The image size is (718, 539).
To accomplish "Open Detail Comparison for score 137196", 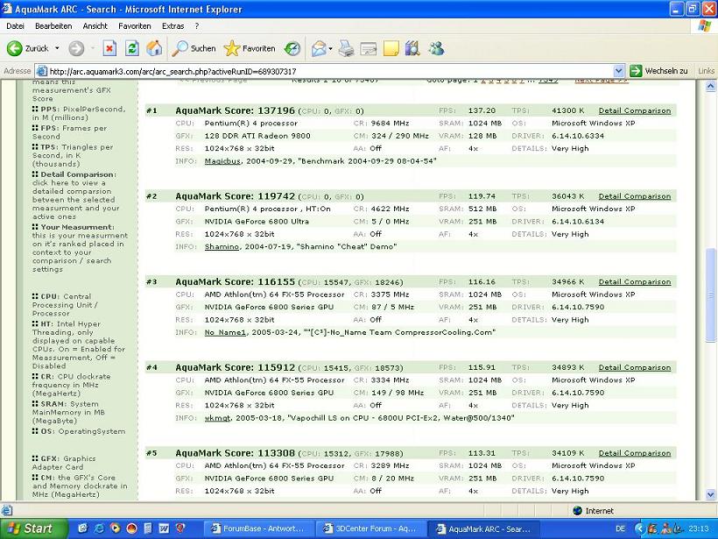I will point(635,110).
